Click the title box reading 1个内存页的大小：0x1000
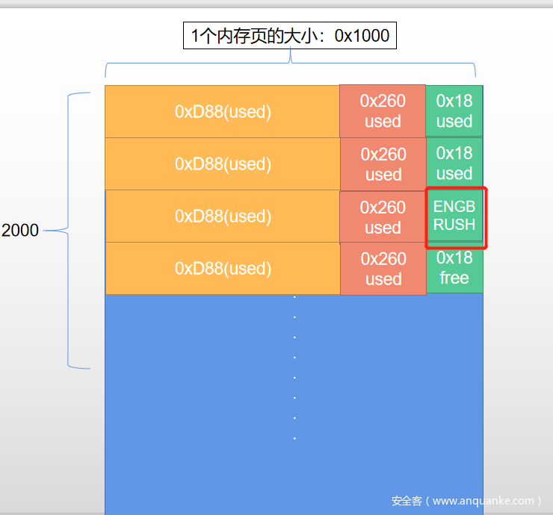The height and width of the screenshot is (515, 553). point(289,35)
